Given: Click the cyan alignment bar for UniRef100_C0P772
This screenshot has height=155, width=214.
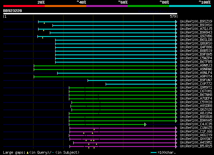Looking at the screenshot, I should [x=140, y=84].
